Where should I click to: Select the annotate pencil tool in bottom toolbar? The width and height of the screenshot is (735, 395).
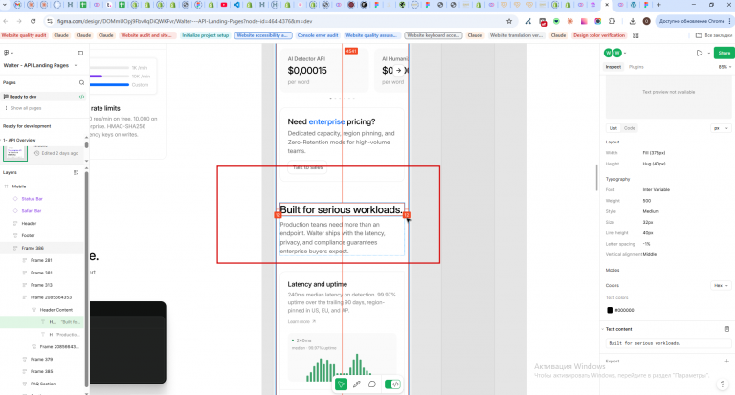pos(357,384)
